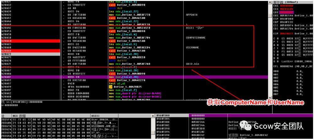Select breakpoint address row 428A60

(30, 41)
